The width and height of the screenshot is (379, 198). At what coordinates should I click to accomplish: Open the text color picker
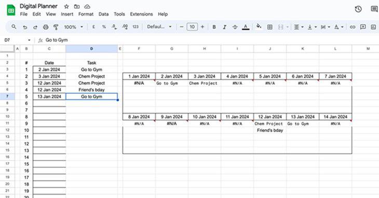[246, 27]
